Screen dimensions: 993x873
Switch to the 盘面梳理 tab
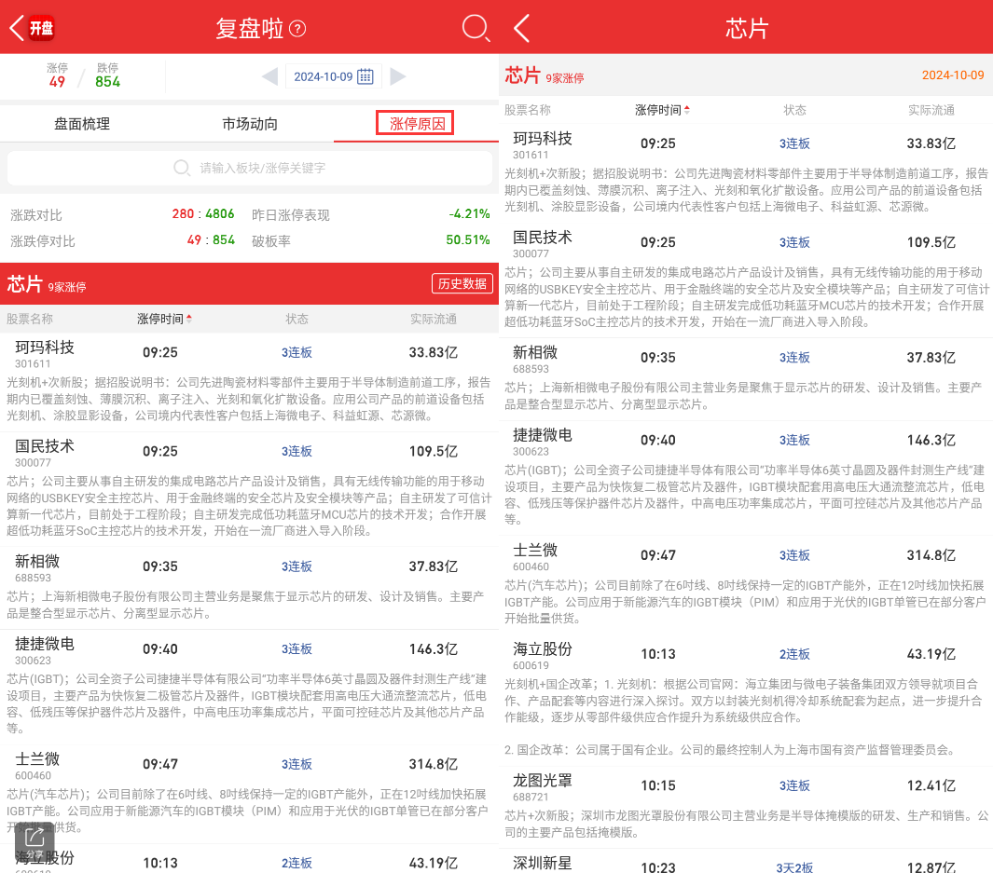(x=82, y=124)
